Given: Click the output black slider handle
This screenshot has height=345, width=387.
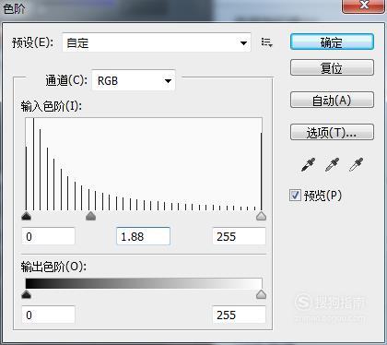Looking at the screenshot, I should [x=27, y=294].
